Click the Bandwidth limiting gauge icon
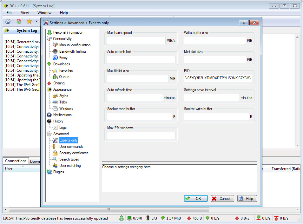Image resolution: width=303 pixels, height=224 pixels. click(55, 51)
